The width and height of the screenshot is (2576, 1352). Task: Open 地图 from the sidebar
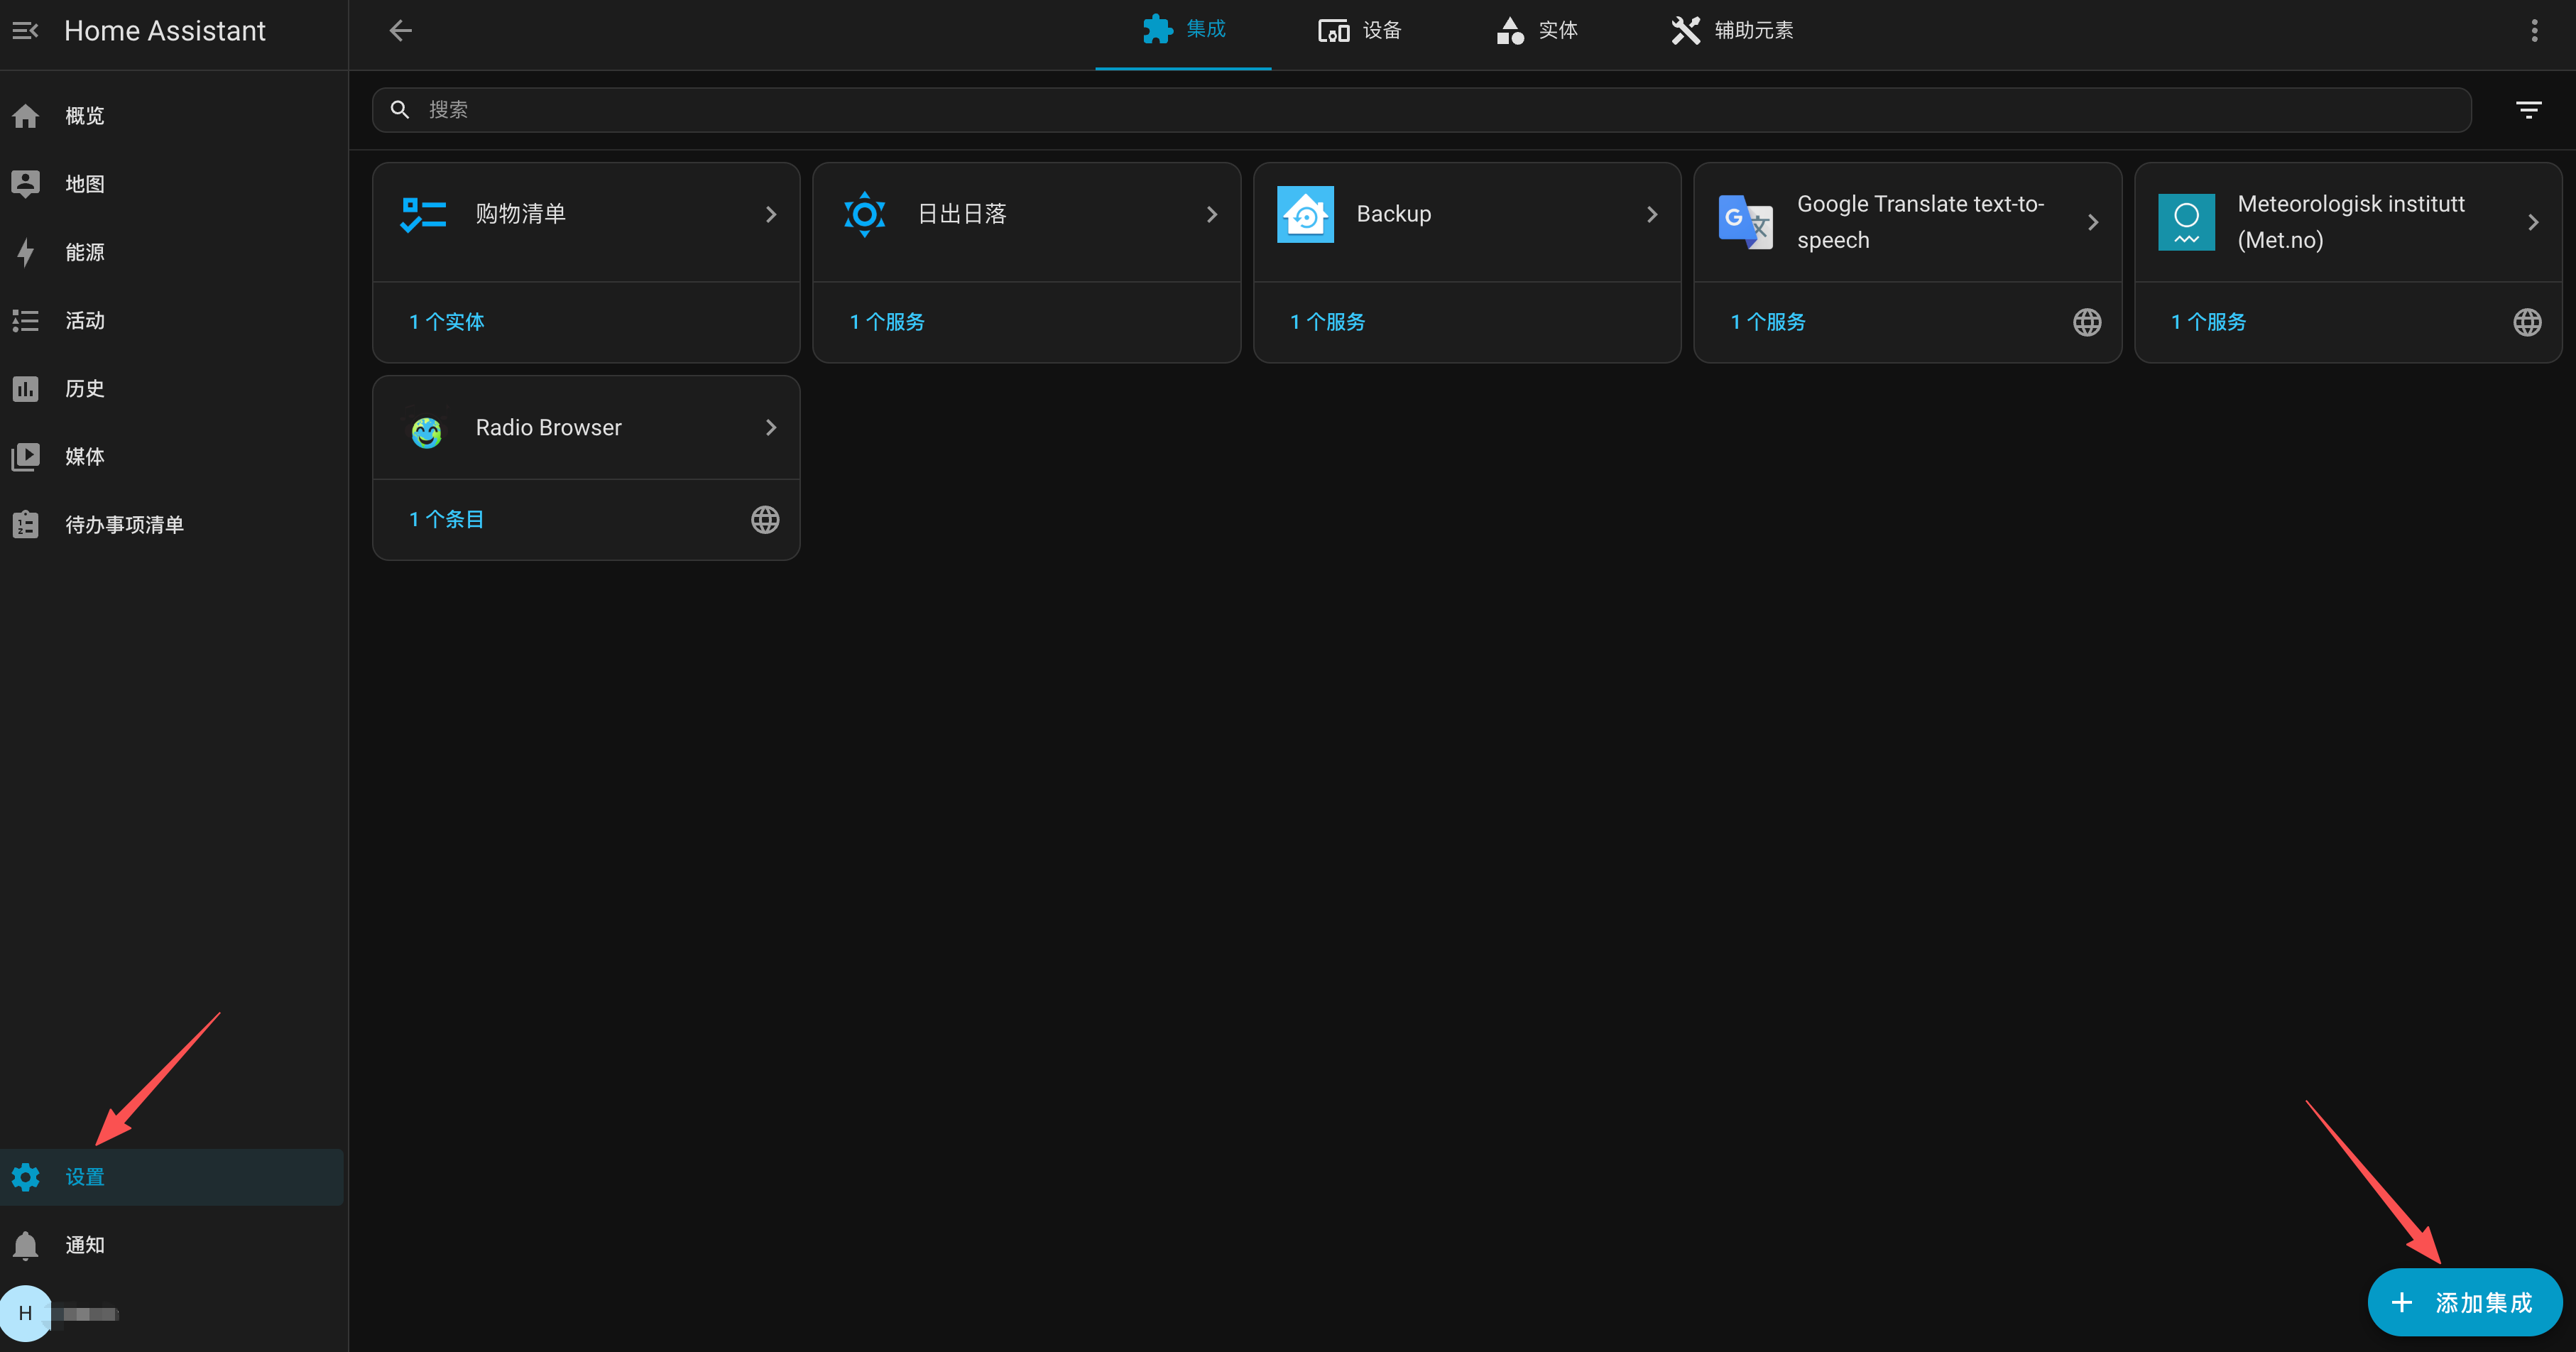(83, 183)
